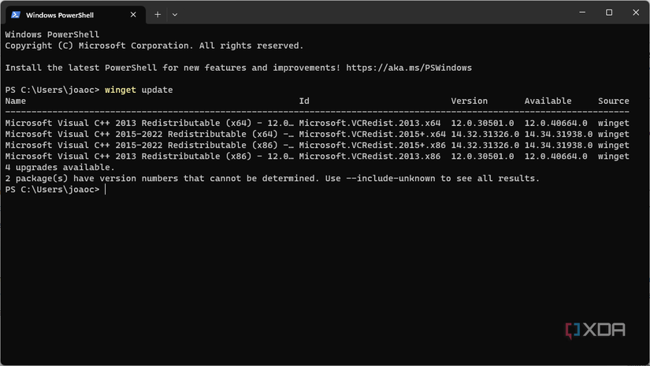Click the typed 'winget update' command
The width and height of the screenshot is (650, 366).
point(139,90)
